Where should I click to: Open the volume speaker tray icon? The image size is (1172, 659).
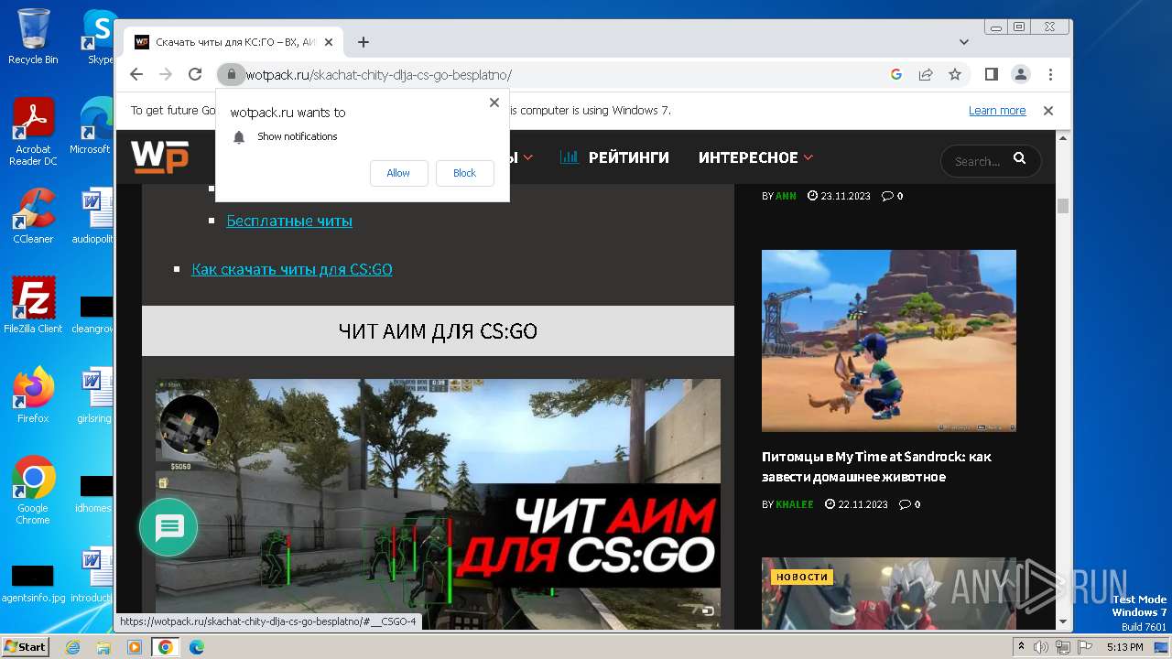click(1041, 647)
